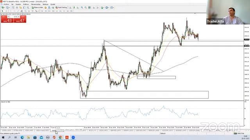Expand the New Chart dropdown arrow
This screenshot has width=250, height=140.
5,7
